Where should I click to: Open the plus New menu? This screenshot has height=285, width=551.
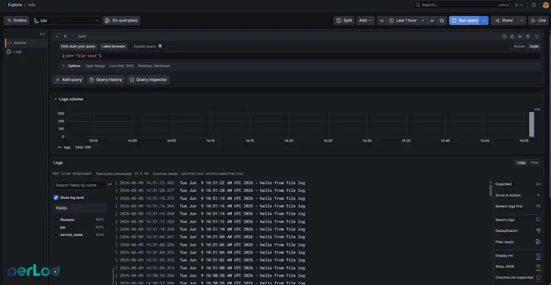coord(518,5)
